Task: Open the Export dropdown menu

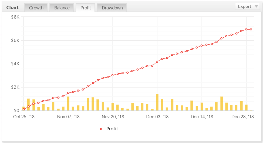Action: click(244, 6)
